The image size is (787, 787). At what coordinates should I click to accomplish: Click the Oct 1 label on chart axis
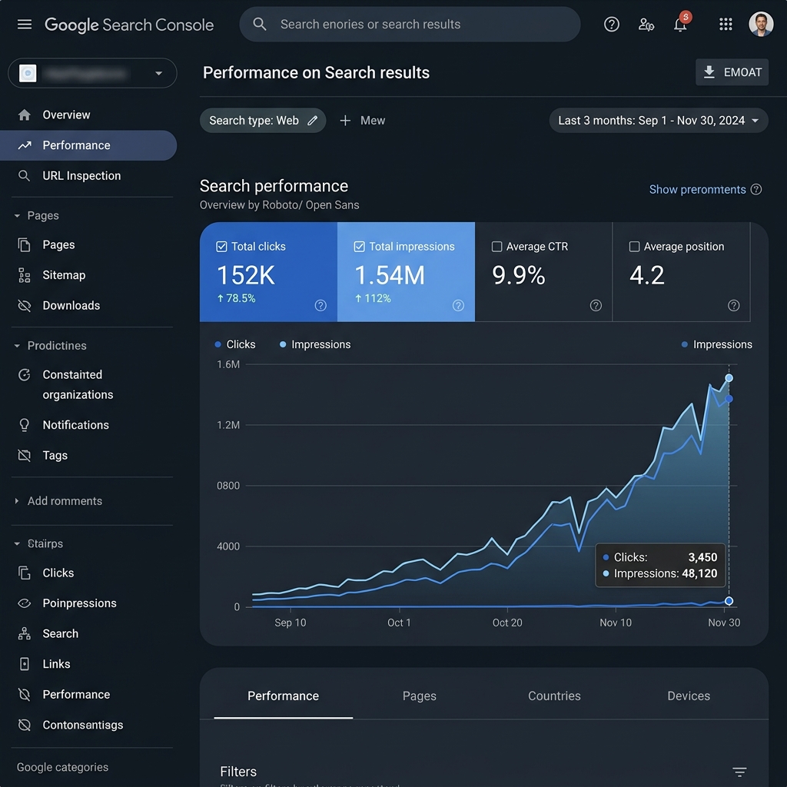399,623
